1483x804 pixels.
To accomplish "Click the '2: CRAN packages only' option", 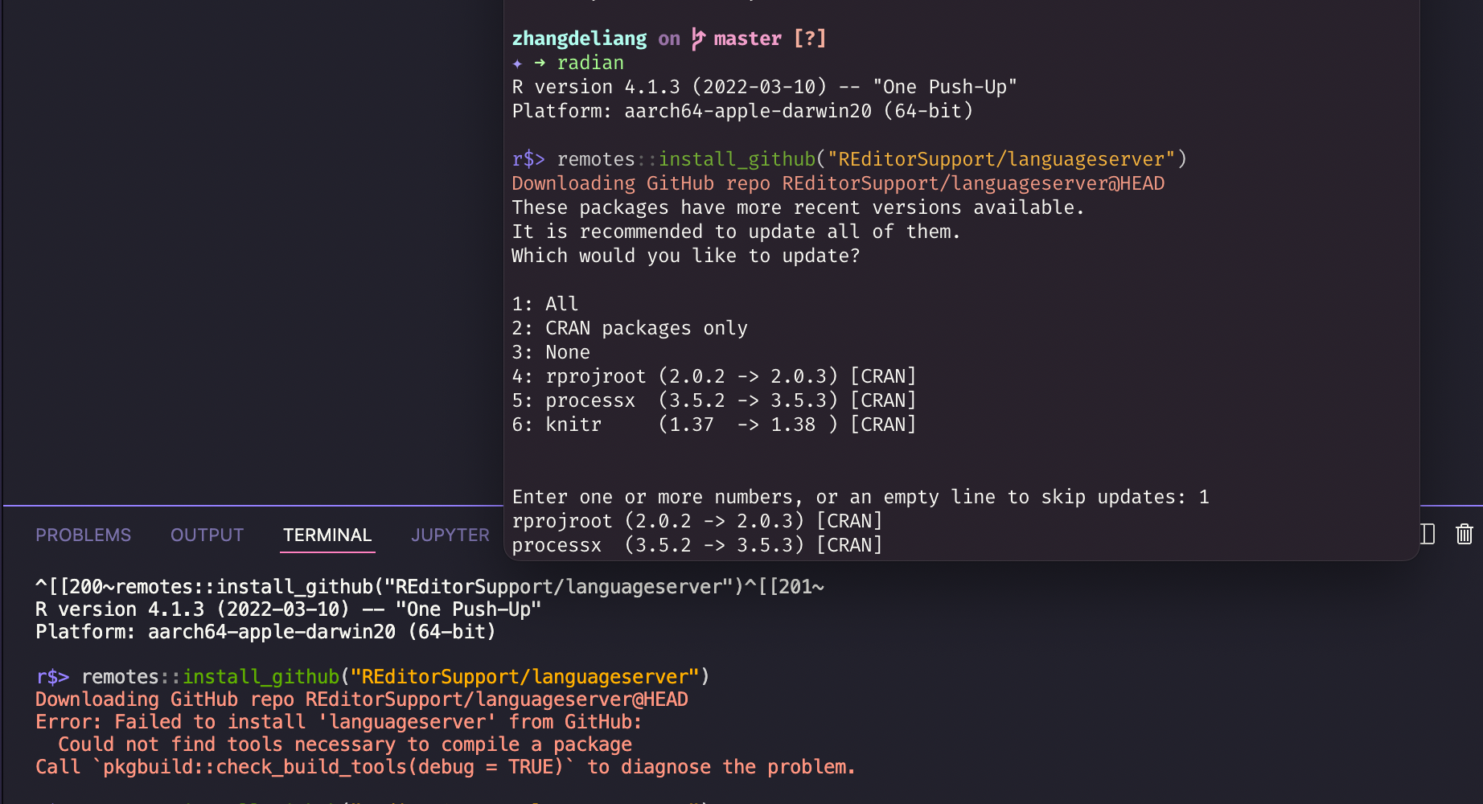I will click(630, 328).
